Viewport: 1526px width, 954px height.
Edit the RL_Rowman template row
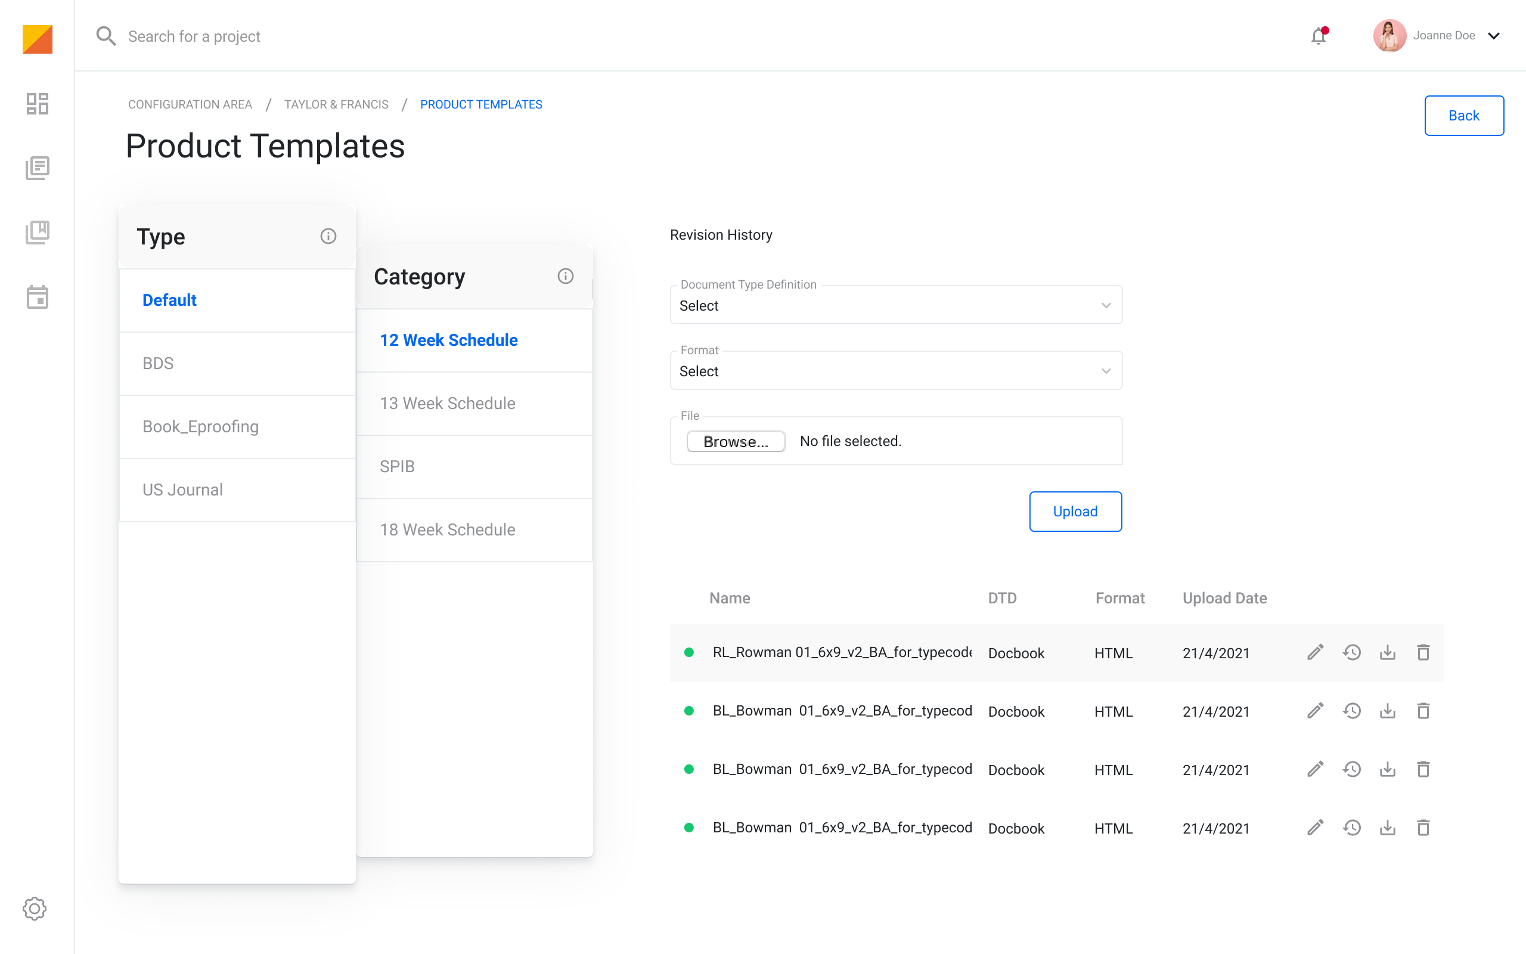point(1315,652)
